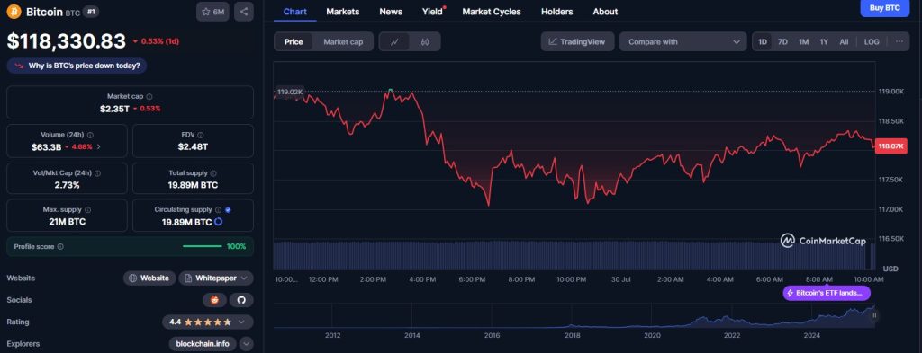Select the Market cap chart toggle
The image size is (922, 353).
343,41
